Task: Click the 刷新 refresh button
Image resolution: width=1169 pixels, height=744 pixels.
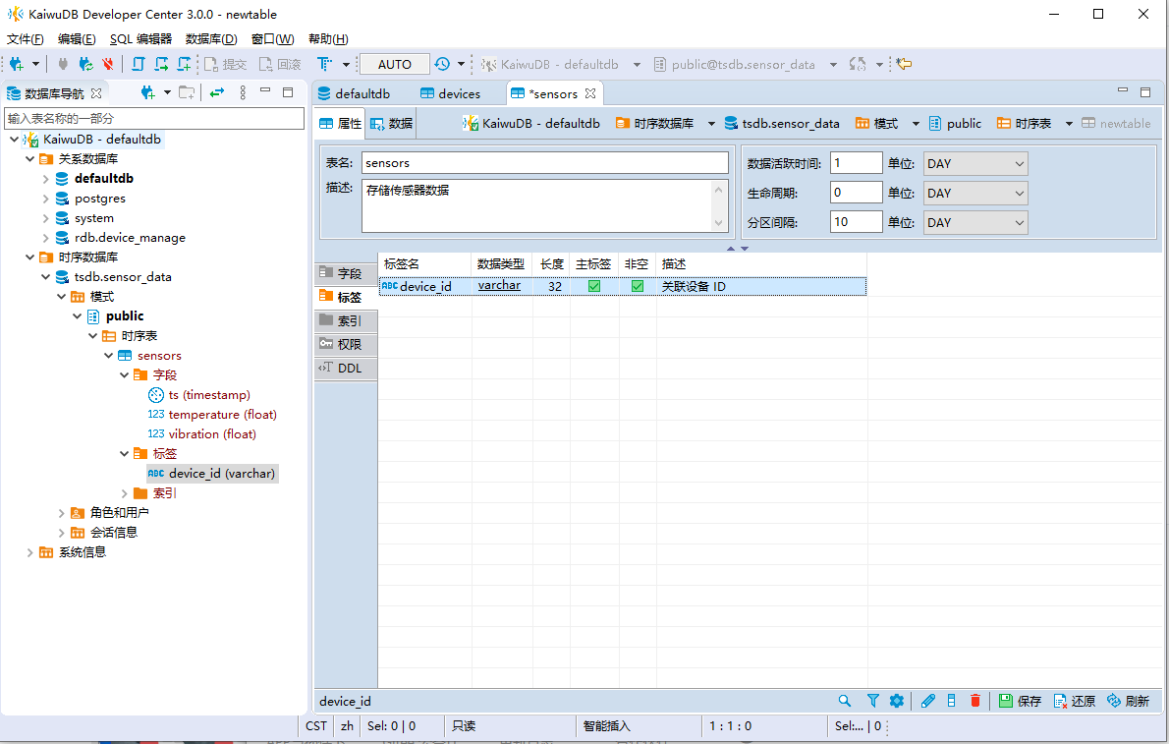Action: click(x=1128, y=701)
